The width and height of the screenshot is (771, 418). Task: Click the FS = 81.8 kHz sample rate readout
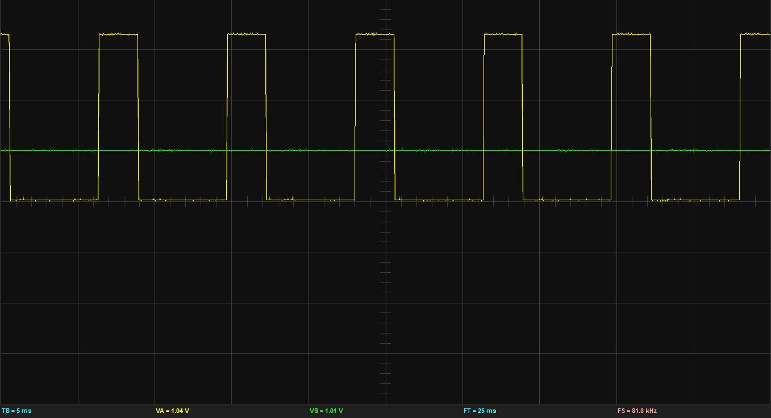pos(636,410)
